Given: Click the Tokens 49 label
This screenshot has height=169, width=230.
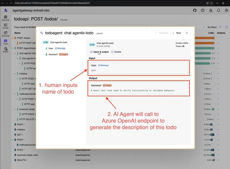Looking at the screenshot, I should point(180,46).
